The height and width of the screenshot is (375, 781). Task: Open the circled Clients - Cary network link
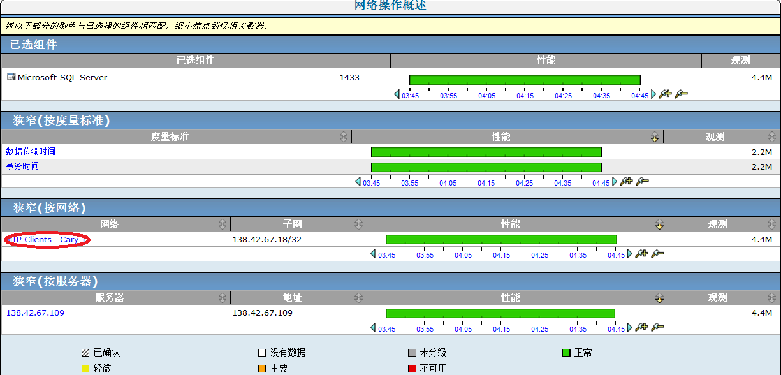tap(47, 240)
